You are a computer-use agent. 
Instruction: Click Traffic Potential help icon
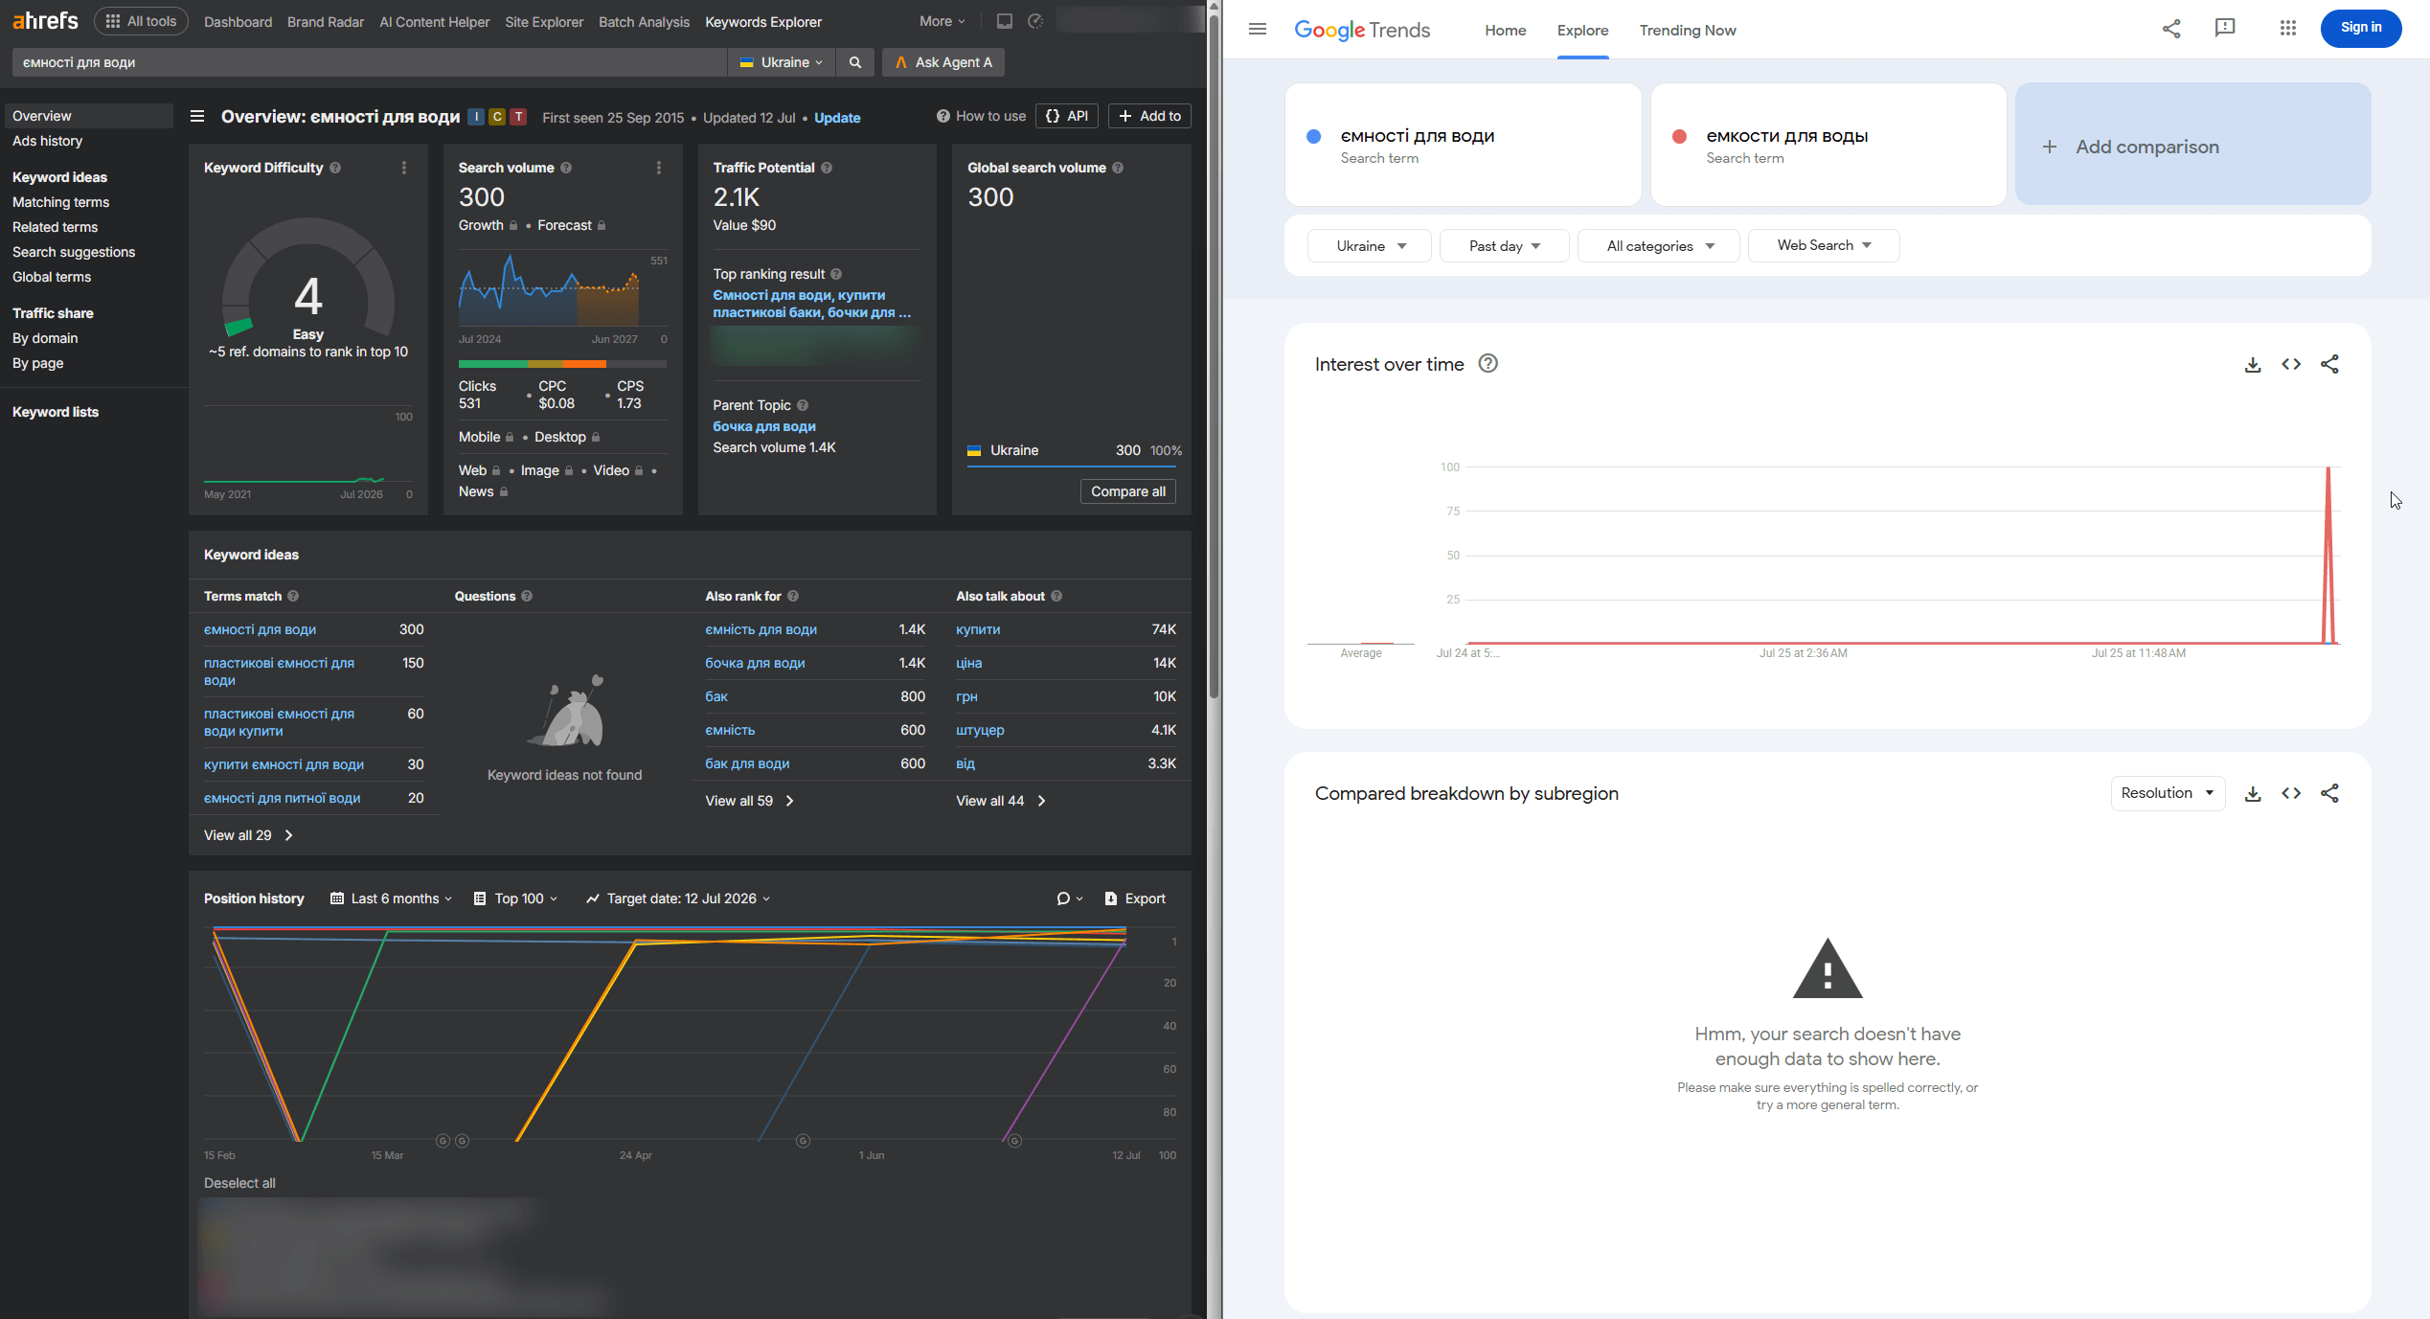(827, 168)
